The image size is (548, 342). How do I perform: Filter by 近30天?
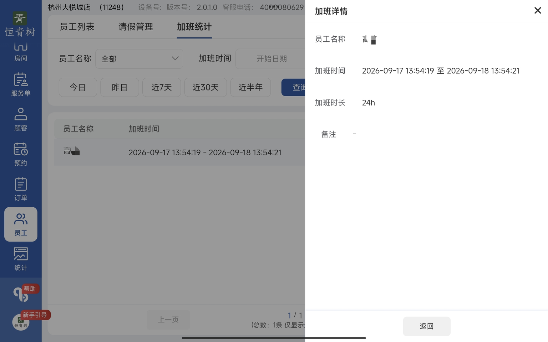tap(205, 87)
